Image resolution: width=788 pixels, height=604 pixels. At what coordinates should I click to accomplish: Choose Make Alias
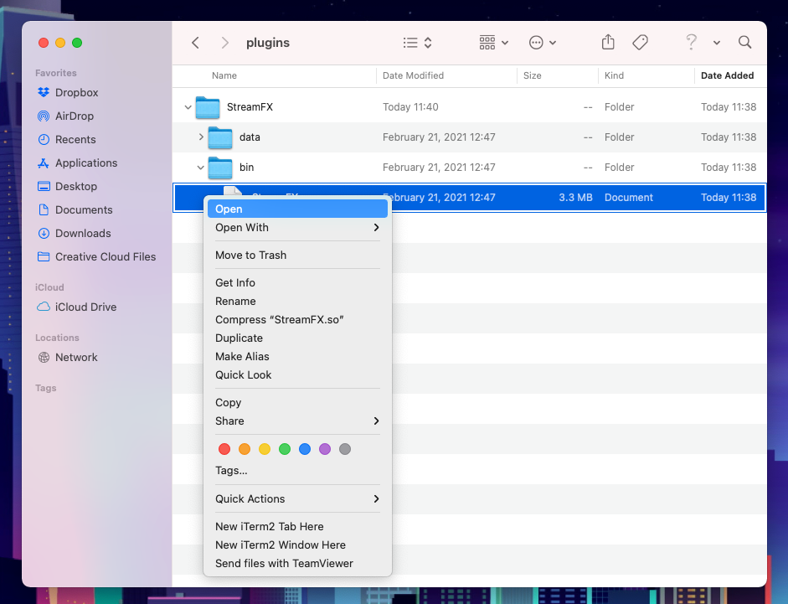[297, 357]
